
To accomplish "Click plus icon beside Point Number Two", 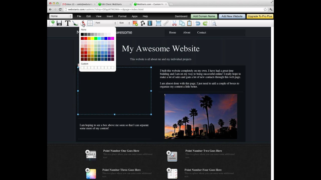I will 169,153.
